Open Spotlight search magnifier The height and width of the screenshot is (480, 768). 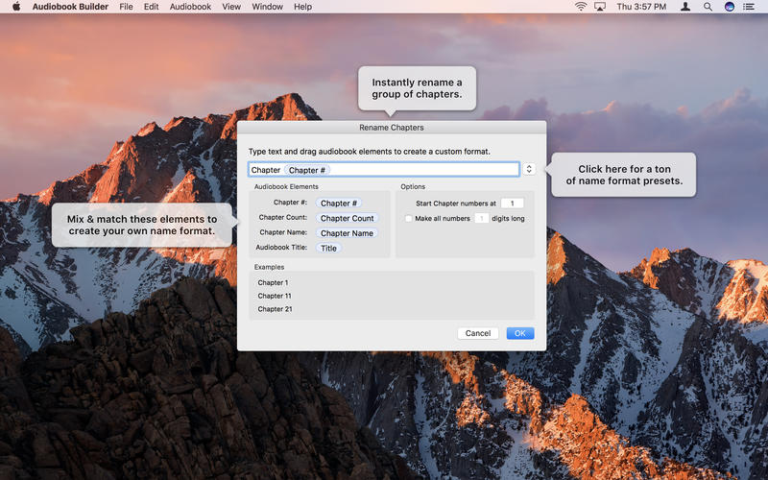click(x=708, y=7)
